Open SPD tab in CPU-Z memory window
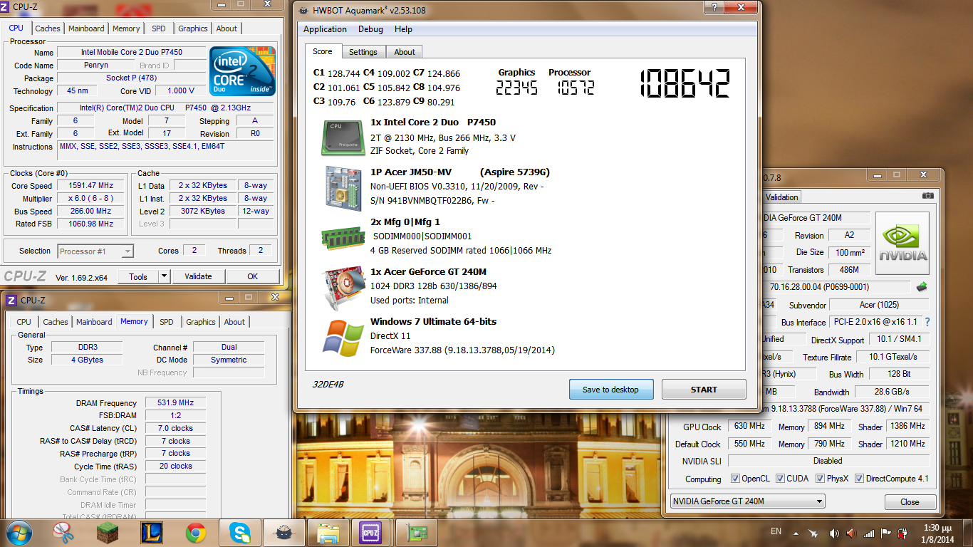Viewport: 973px width, 547px height. [x=167, y=322]
